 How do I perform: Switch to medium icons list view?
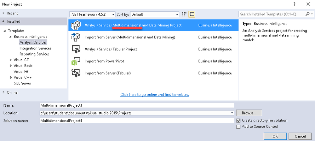(192, 14)
